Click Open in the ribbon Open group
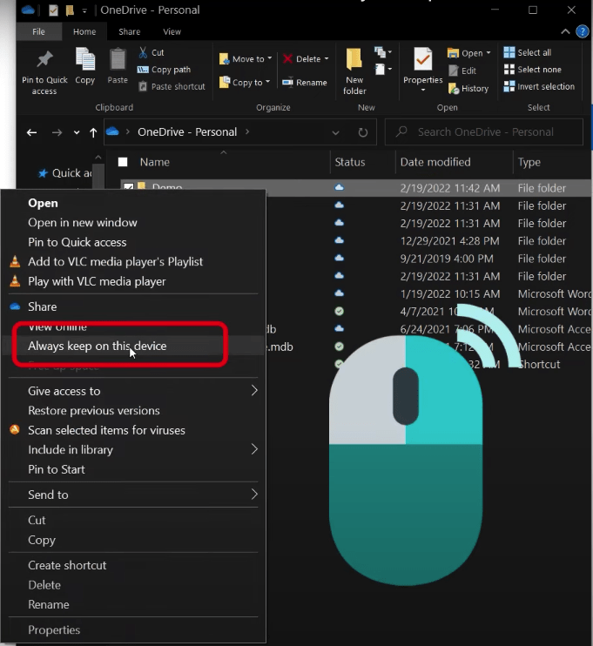The height and width of the screenshot is (646, 593). coord(465,53)
